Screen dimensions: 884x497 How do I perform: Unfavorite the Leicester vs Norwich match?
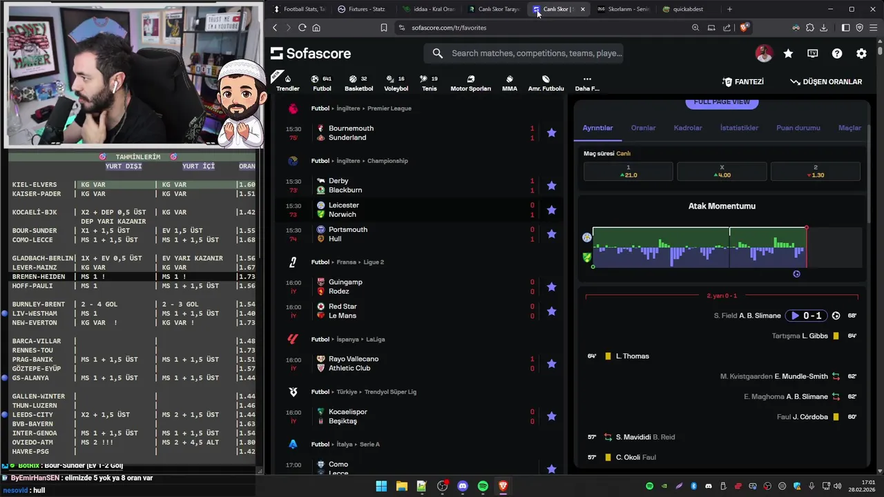(551, 210)
